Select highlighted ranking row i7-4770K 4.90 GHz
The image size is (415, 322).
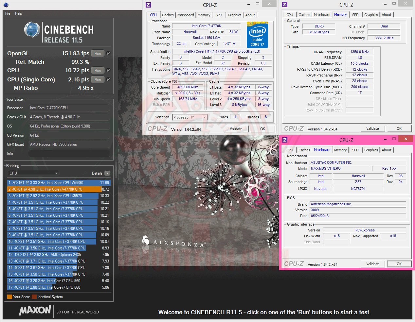(x=59, y=189)
